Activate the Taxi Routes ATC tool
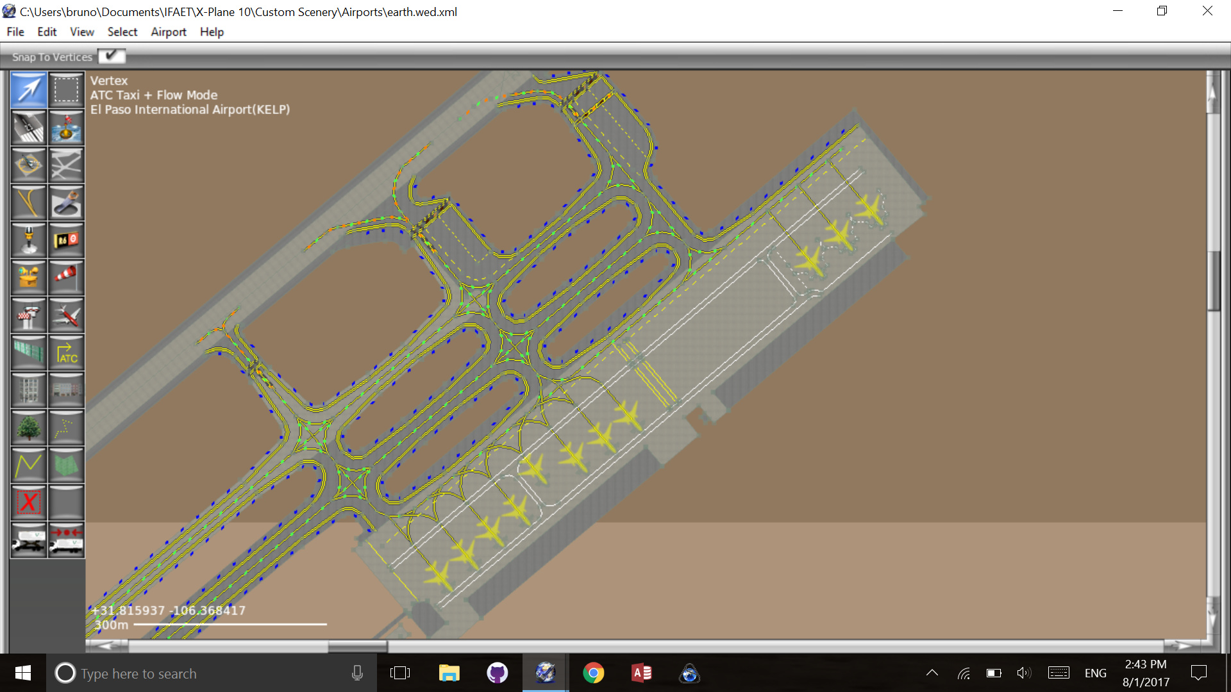Viewport: 1231px width, 692px height. point(66,352)
